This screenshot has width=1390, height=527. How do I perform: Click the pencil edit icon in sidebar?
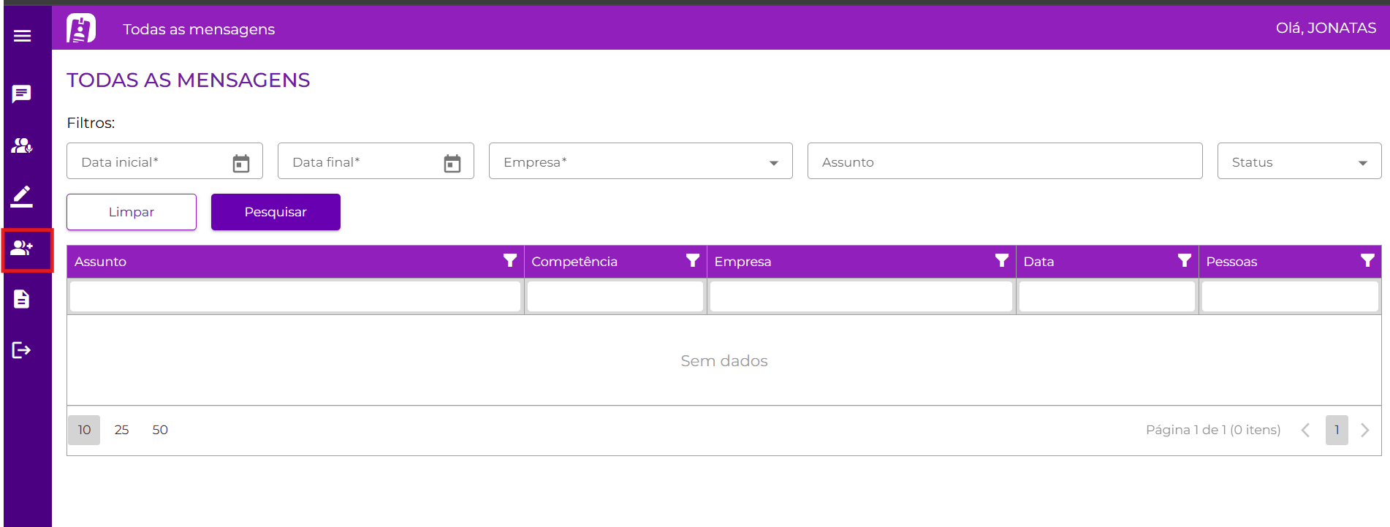[x=22, y=196]
